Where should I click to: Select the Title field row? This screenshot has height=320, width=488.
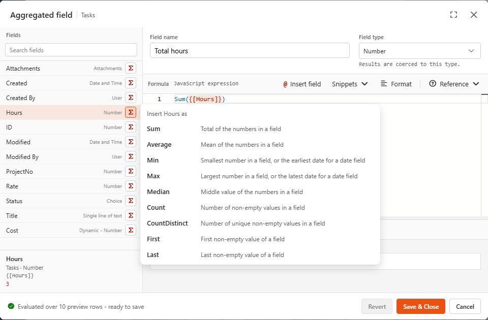click(71, 215)
